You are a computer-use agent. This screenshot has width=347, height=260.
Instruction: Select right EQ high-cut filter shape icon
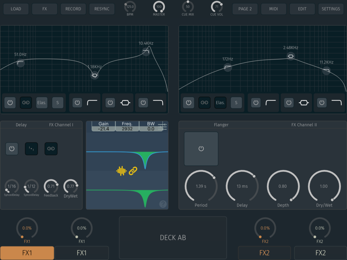coord(336,103)
